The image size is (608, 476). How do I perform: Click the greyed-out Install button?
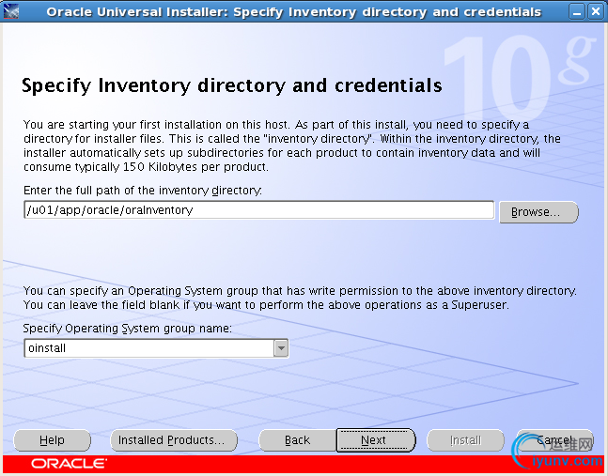point(465,440)
